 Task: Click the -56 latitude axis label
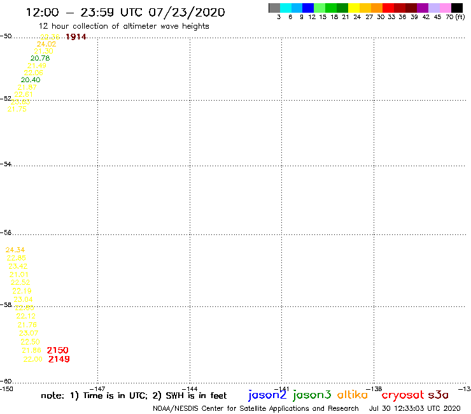tap(6, 232)
